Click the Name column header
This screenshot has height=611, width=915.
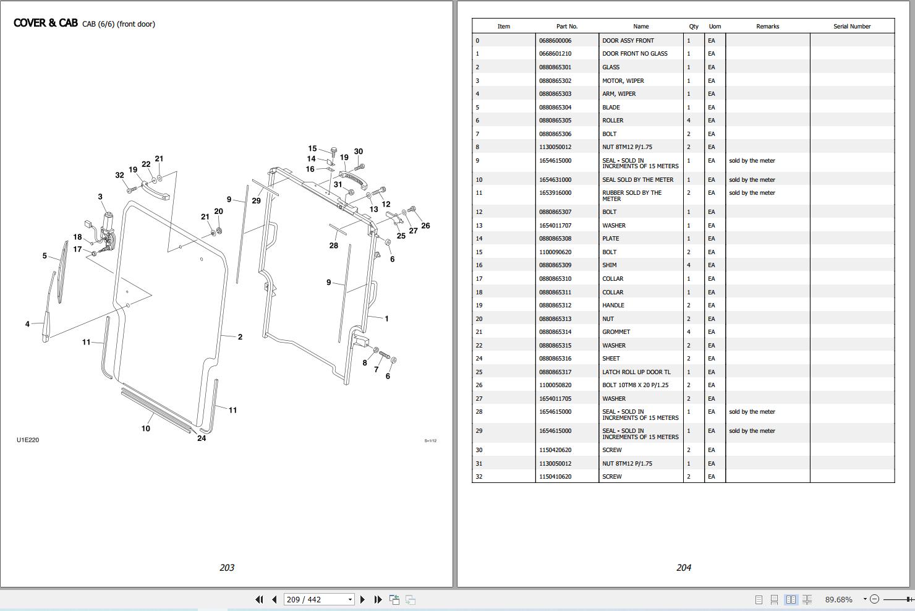[x=641, y=27]
